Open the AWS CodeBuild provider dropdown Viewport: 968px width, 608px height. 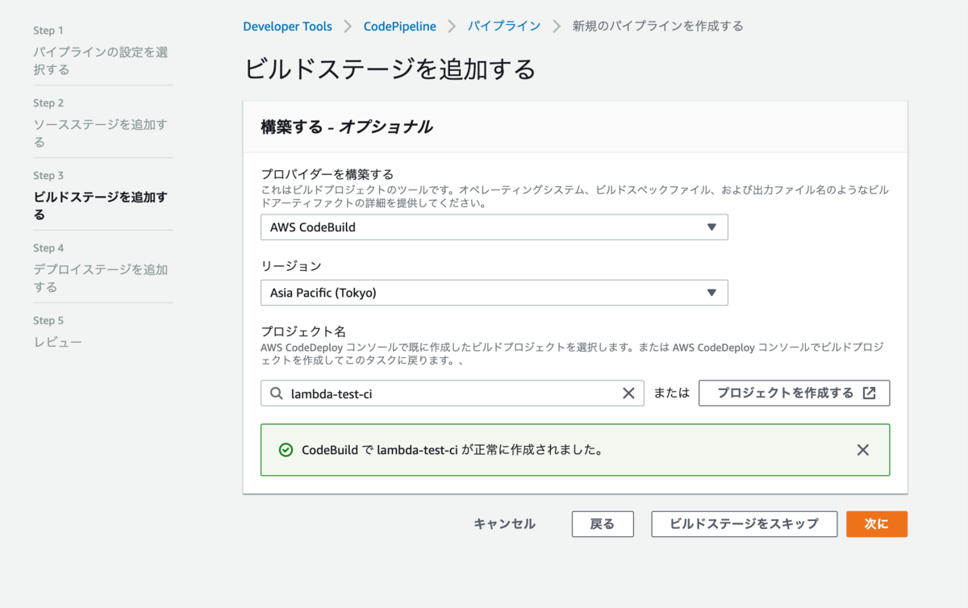coord(494,227)
